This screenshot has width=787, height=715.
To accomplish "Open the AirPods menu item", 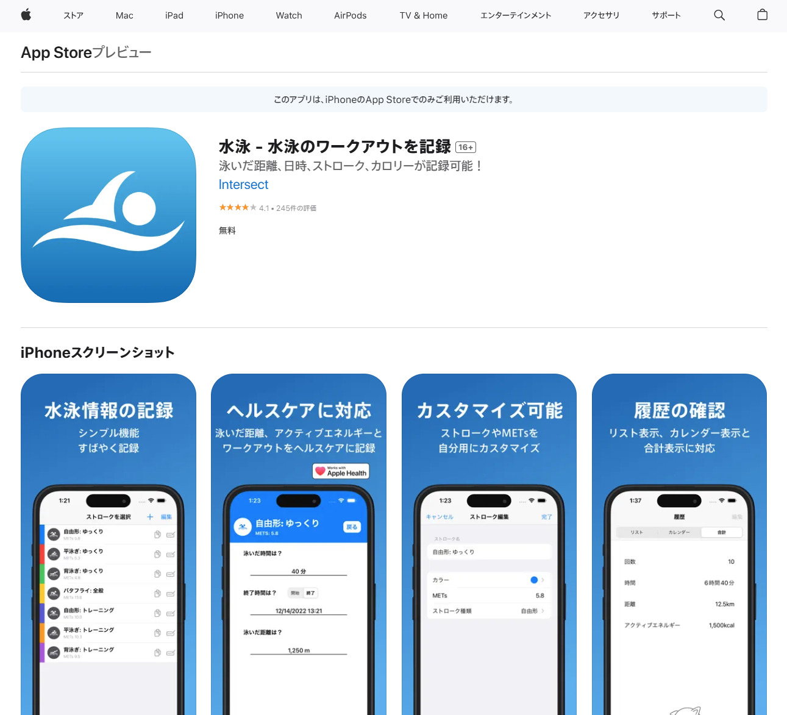I will (351, 15).
